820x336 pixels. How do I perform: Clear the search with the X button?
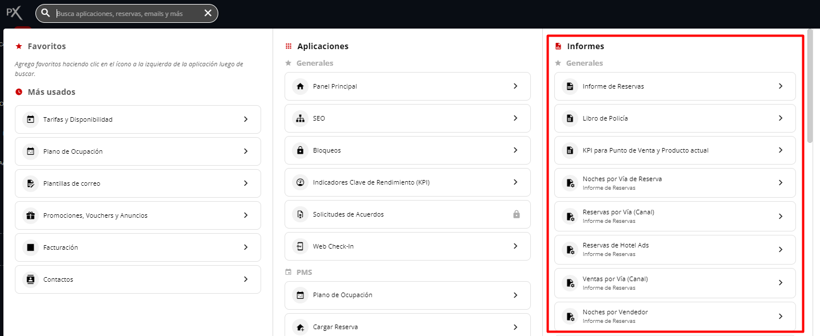click(207, 13)
